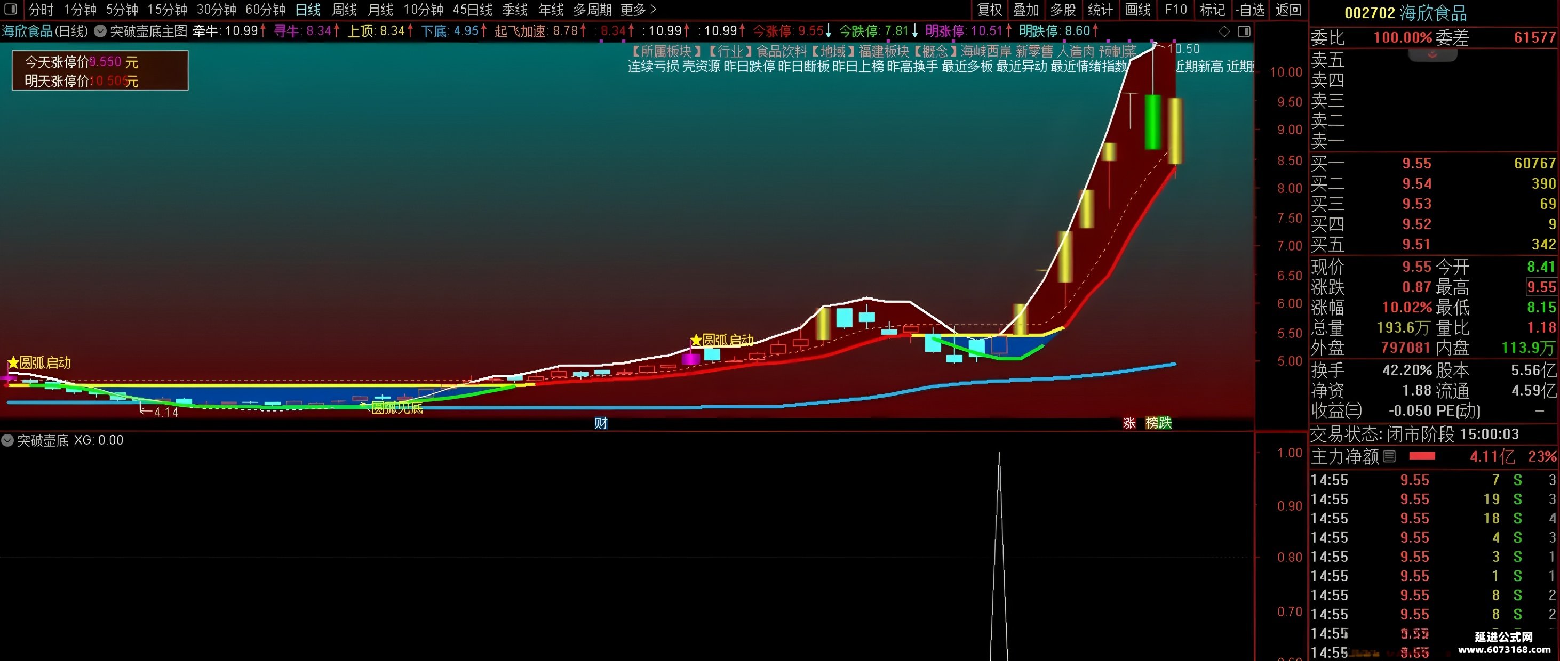Click the 涨 marker icon
The height and width of the screenshot is (661, 1560).
point(1129,423)
